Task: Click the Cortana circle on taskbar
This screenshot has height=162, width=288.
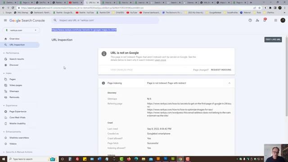Action: tap(63, 159)
